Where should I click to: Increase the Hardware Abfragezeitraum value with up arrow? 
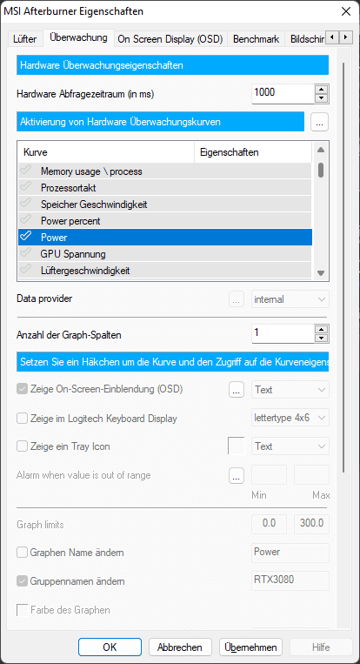click(x=323, y=89)
